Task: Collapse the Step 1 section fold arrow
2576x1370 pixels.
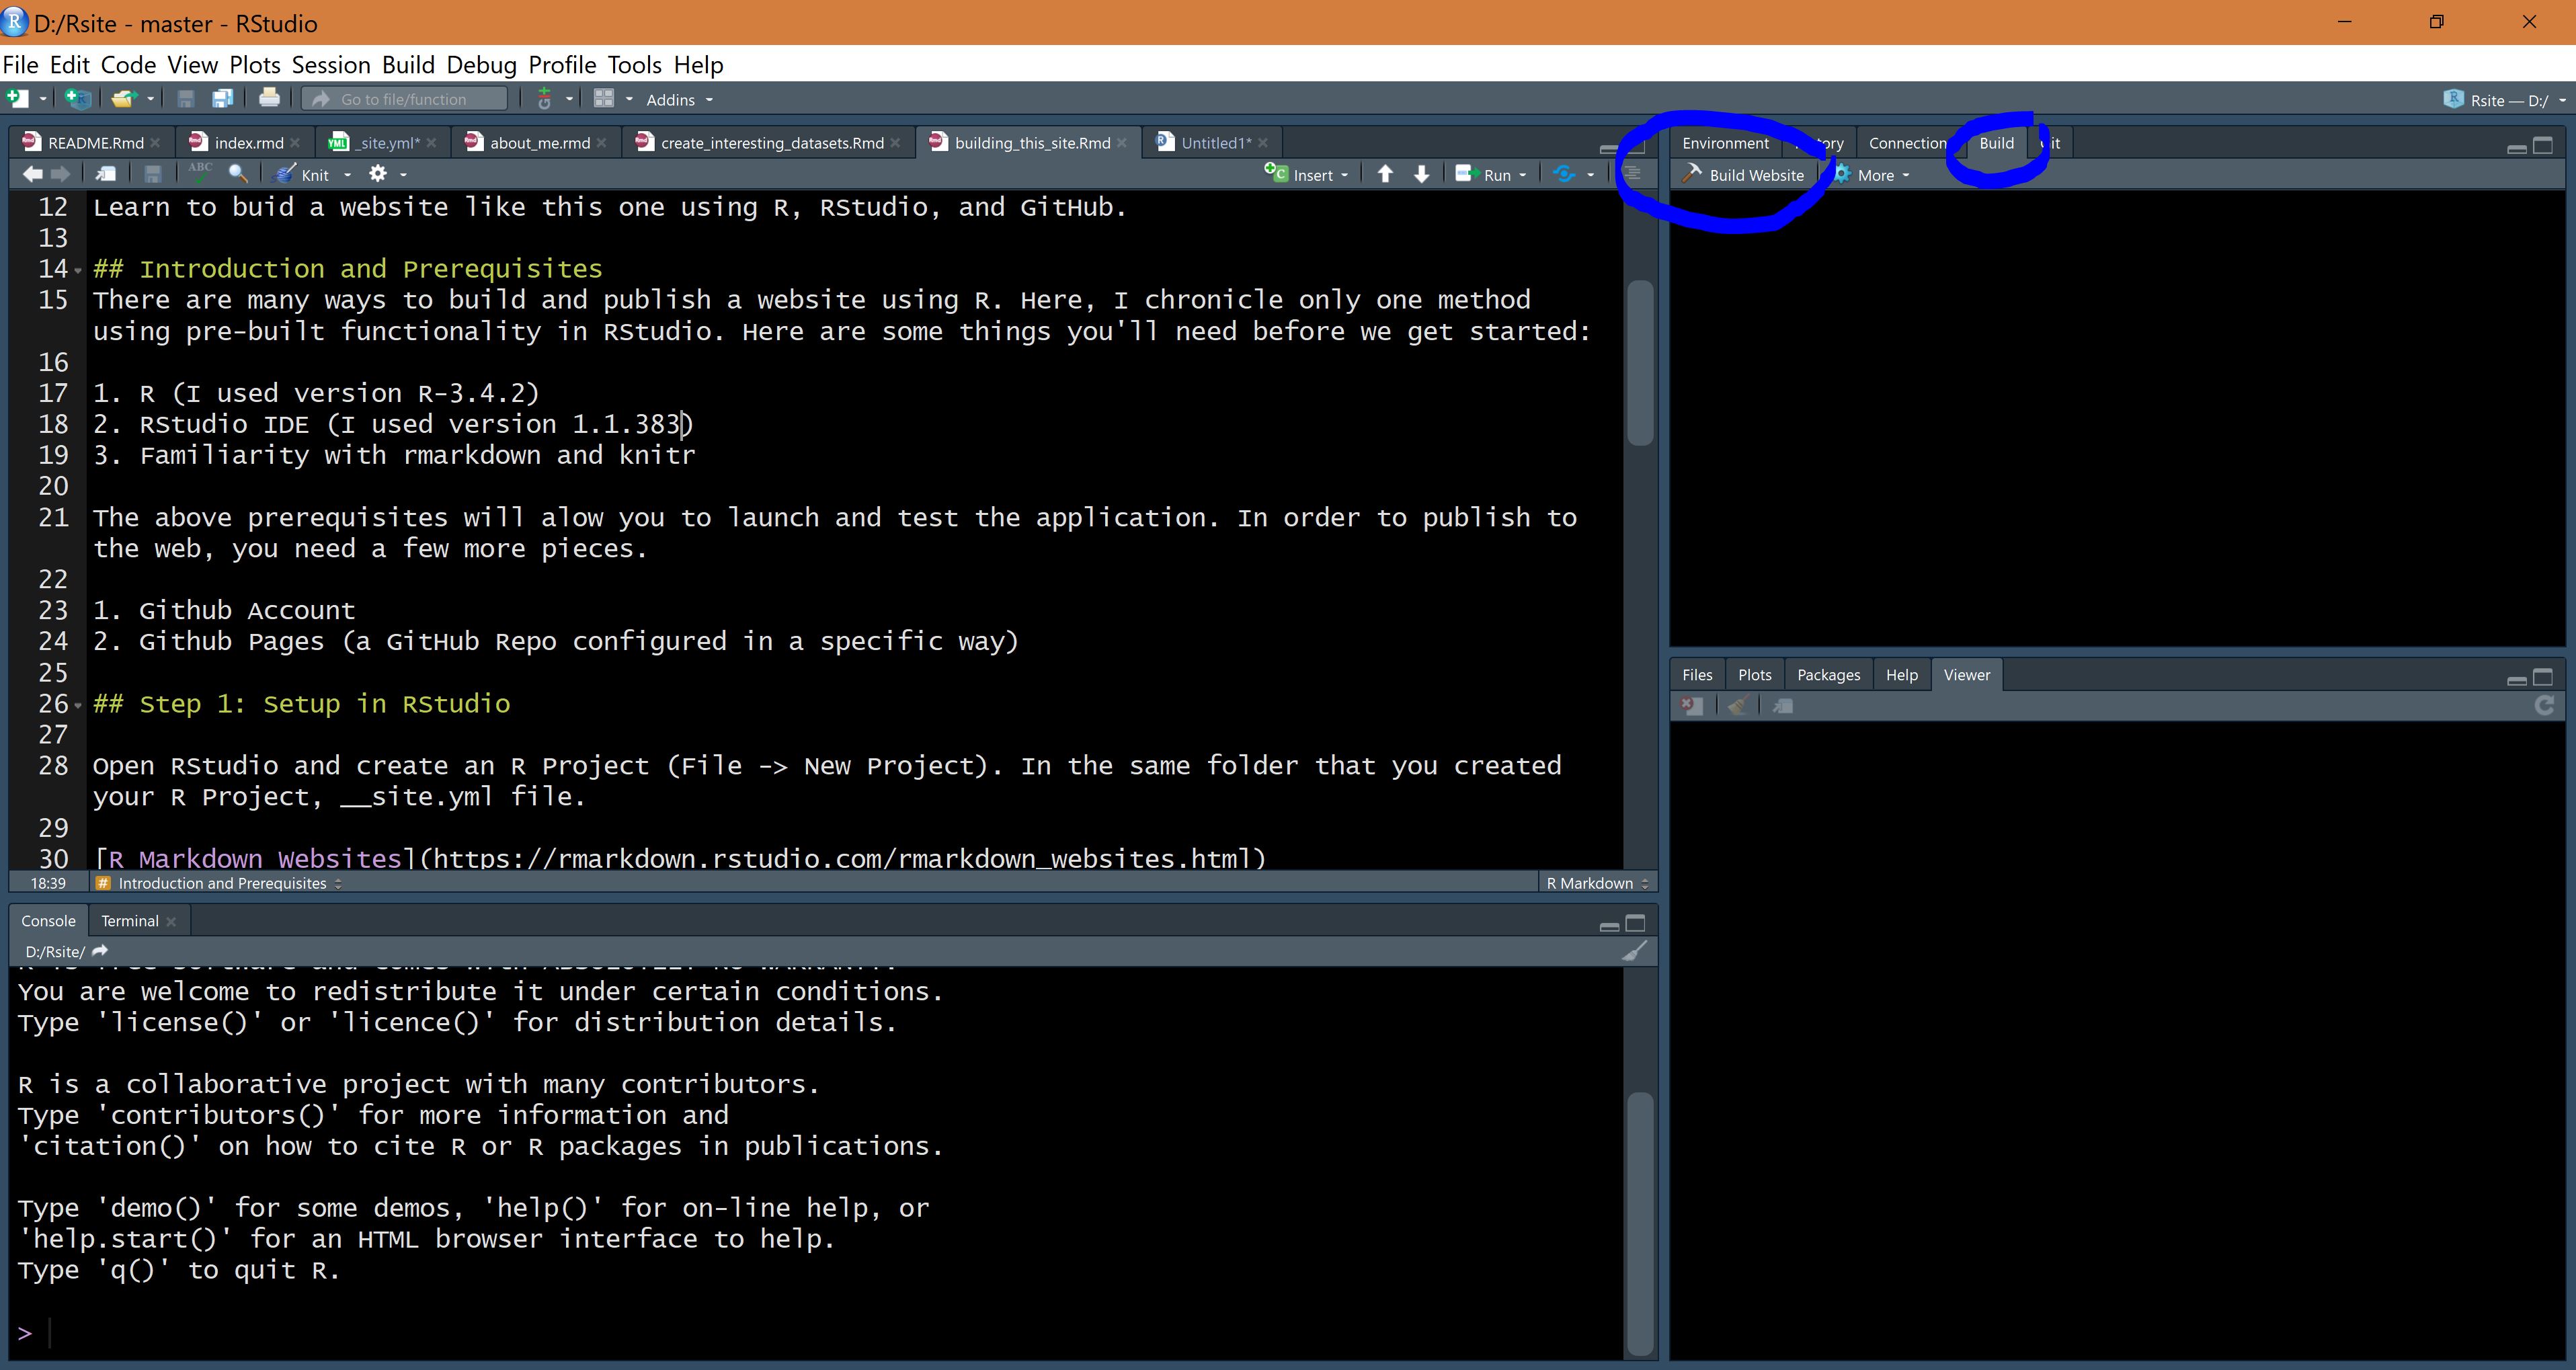Action: pyautogui.click(x=78, y=705)
